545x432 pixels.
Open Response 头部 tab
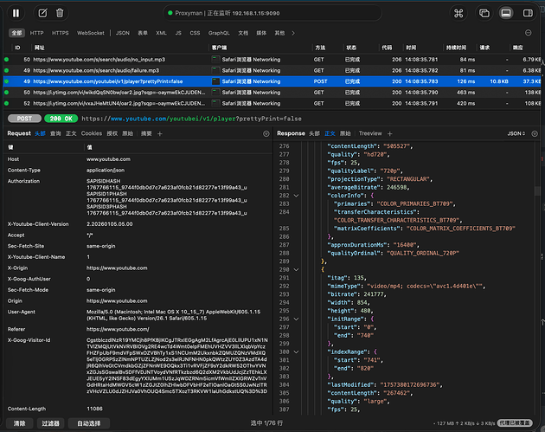[314, 133]
